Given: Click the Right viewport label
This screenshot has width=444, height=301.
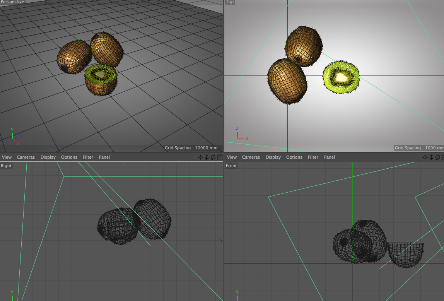Looking at the screenshot, I should (x=6, y=166).
